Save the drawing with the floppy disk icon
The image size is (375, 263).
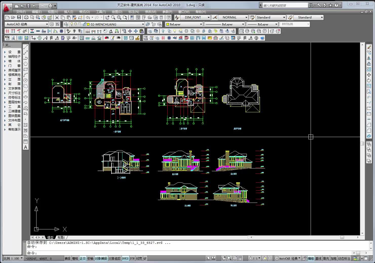click(x=19, y=17)
